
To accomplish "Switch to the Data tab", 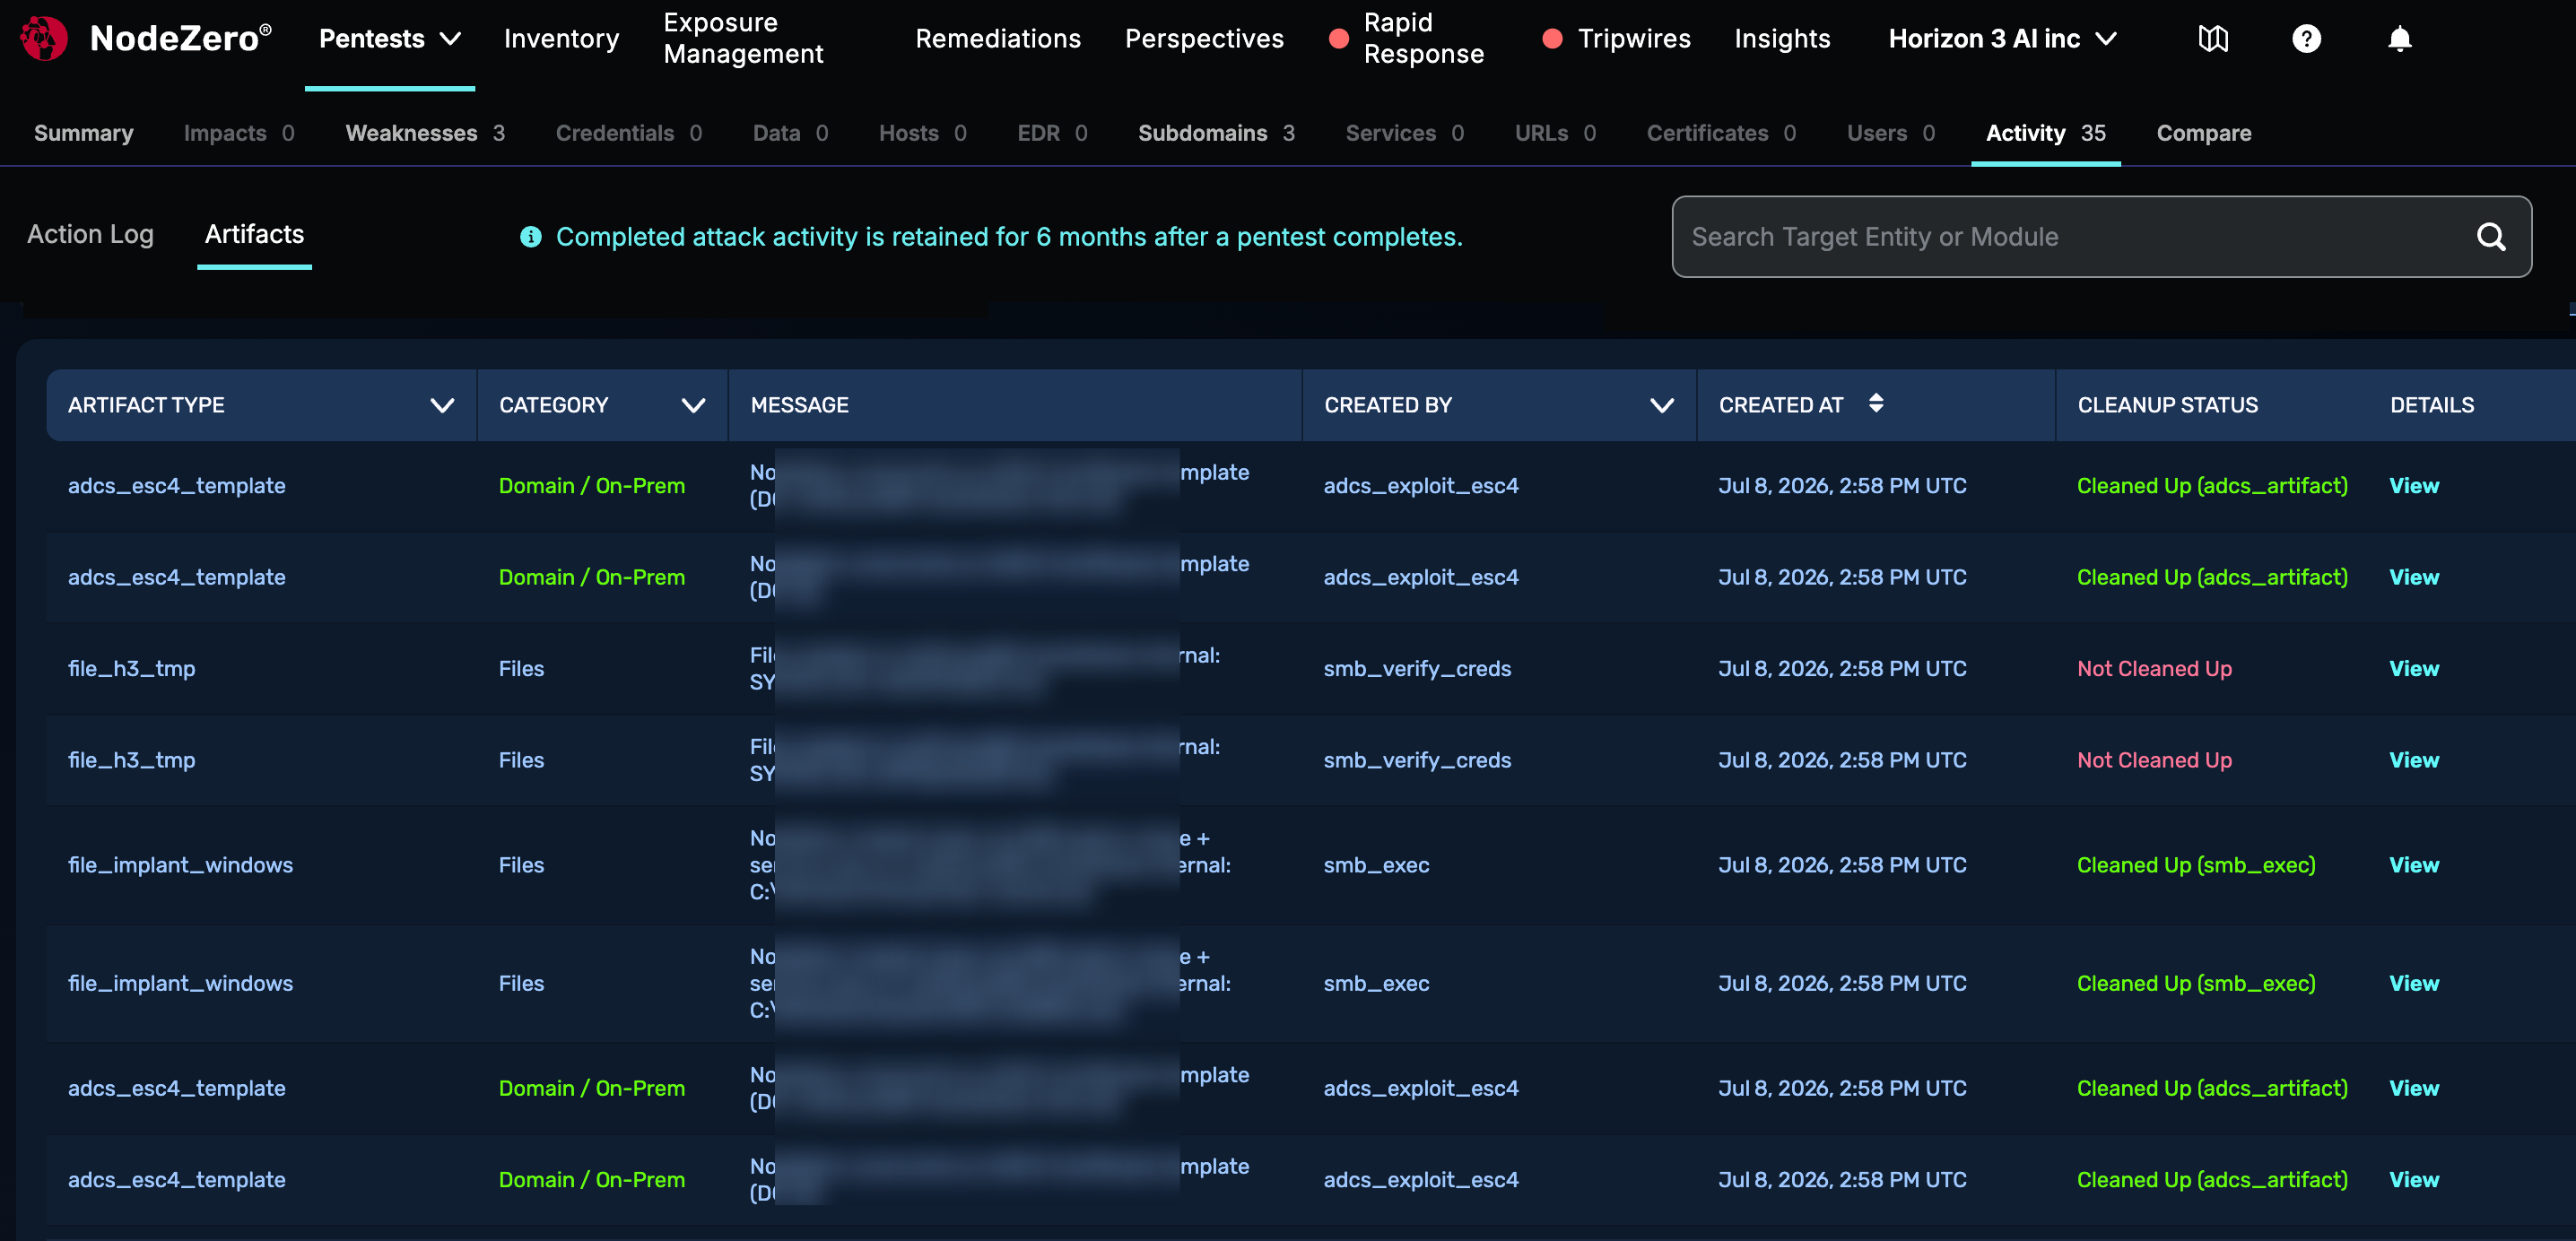I will [791, 133].
